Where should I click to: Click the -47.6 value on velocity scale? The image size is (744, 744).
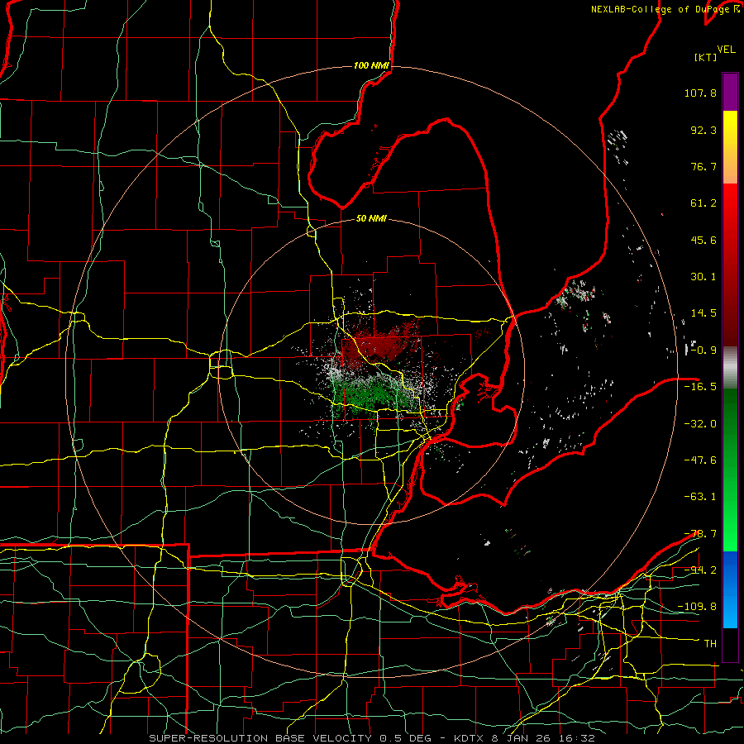pos(700,460)
